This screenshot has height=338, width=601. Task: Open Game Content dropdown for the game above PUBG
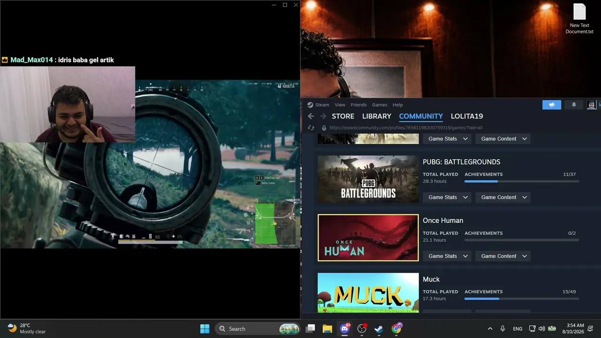(x=503, y=138)
